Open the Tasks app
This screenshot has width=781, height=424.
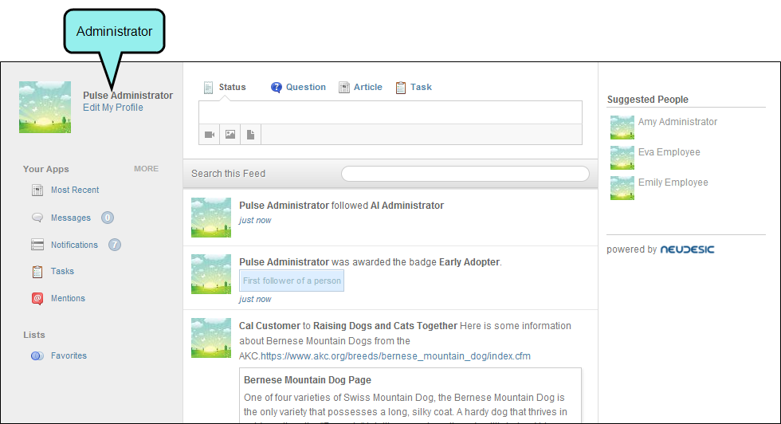(x=62, y=272)
